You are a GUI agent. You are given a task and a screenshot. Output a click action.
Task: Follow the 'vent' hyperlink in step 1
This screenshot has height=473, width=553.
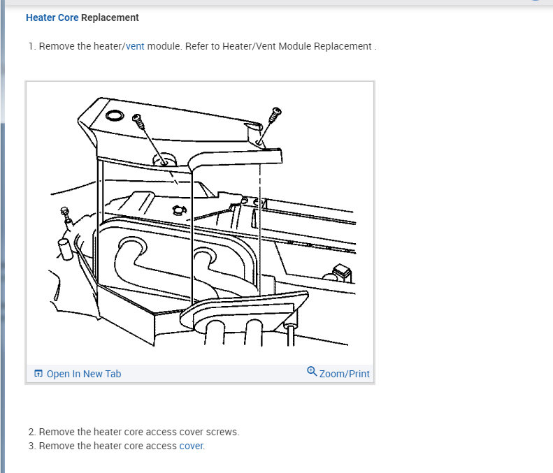pyautogui.click(x=135, y=46)
